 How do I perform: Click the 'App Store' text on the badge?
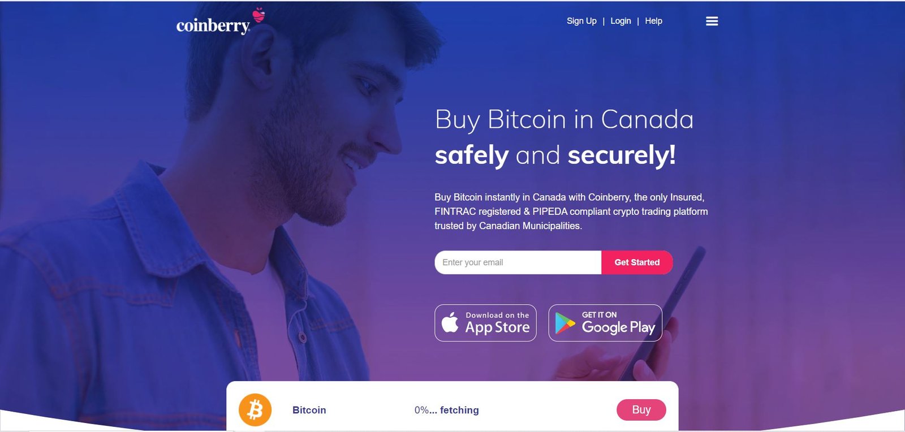click(497, 327)
